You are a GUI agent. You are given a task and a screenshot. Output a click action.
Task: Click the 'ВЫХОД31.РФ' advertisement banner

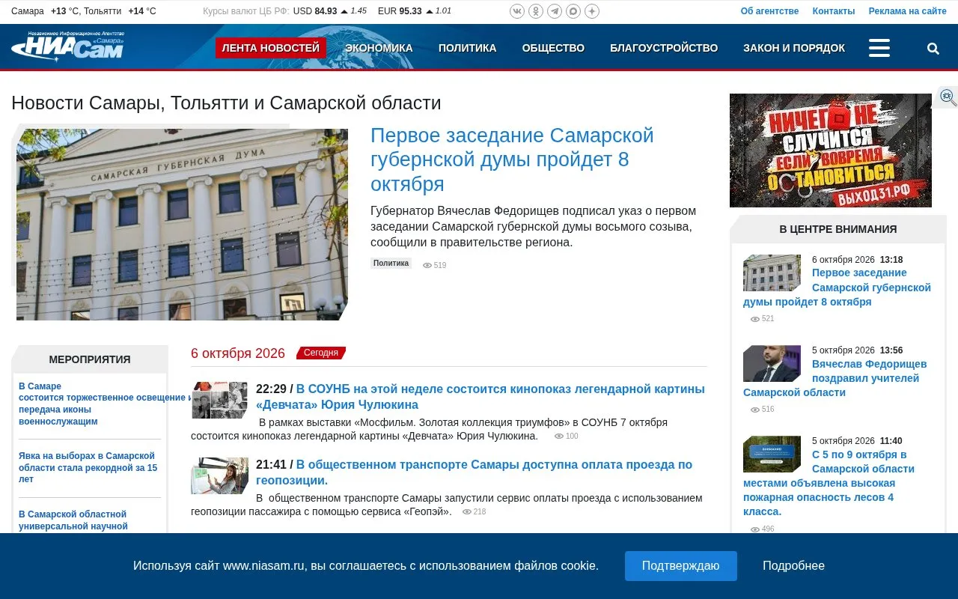(x=831, y=150)
